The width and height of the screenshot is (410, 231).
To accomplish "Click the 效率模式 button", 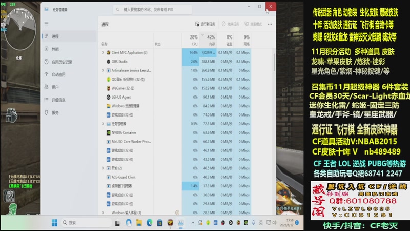I will click(253, 24).
